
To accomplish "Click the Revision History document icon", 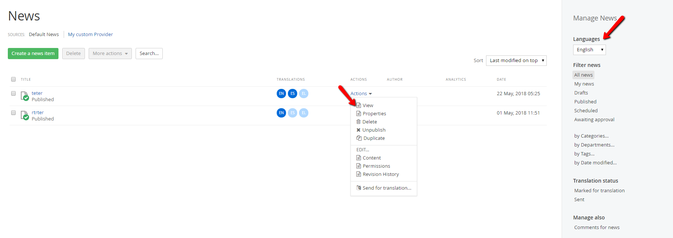I will coord(359,174).
